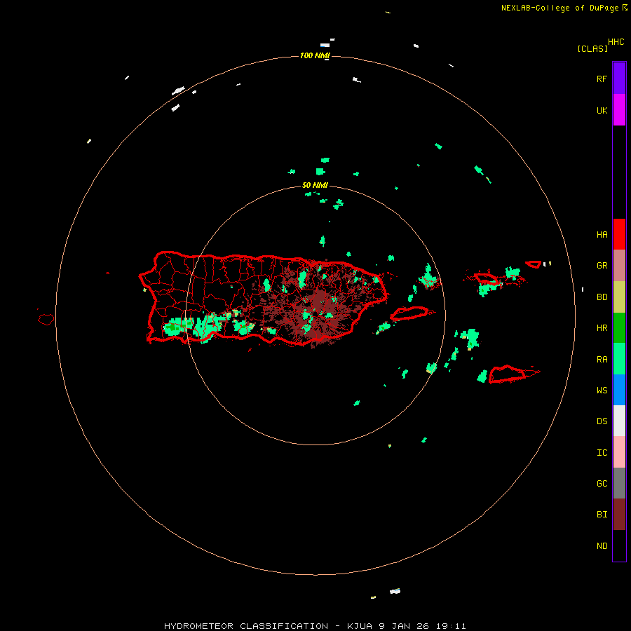Screen dimensions: 631x631
Task: Click the HA legend label
Action: point(602,234)
